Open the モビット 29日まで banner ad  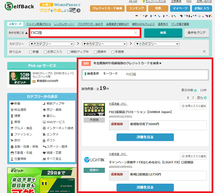point(42,180)
